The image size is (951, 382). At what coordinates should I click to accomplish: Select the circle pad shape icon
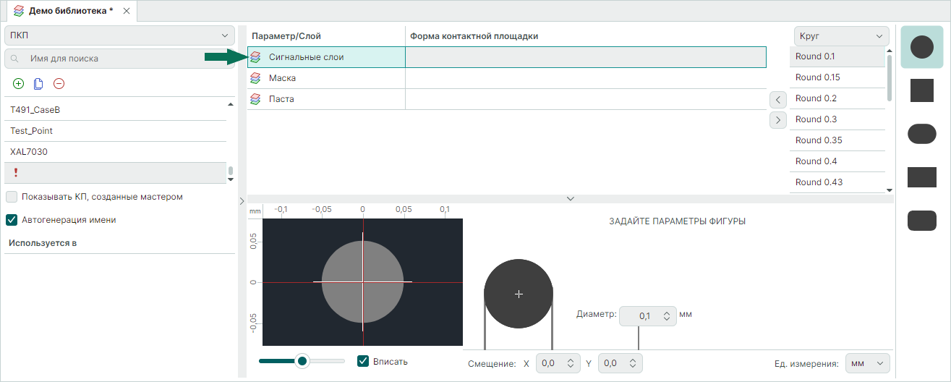(921, 48)
